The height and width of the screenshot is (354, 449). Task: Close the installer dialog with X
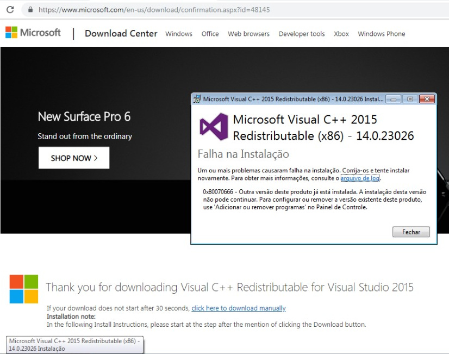click(427, 99)
